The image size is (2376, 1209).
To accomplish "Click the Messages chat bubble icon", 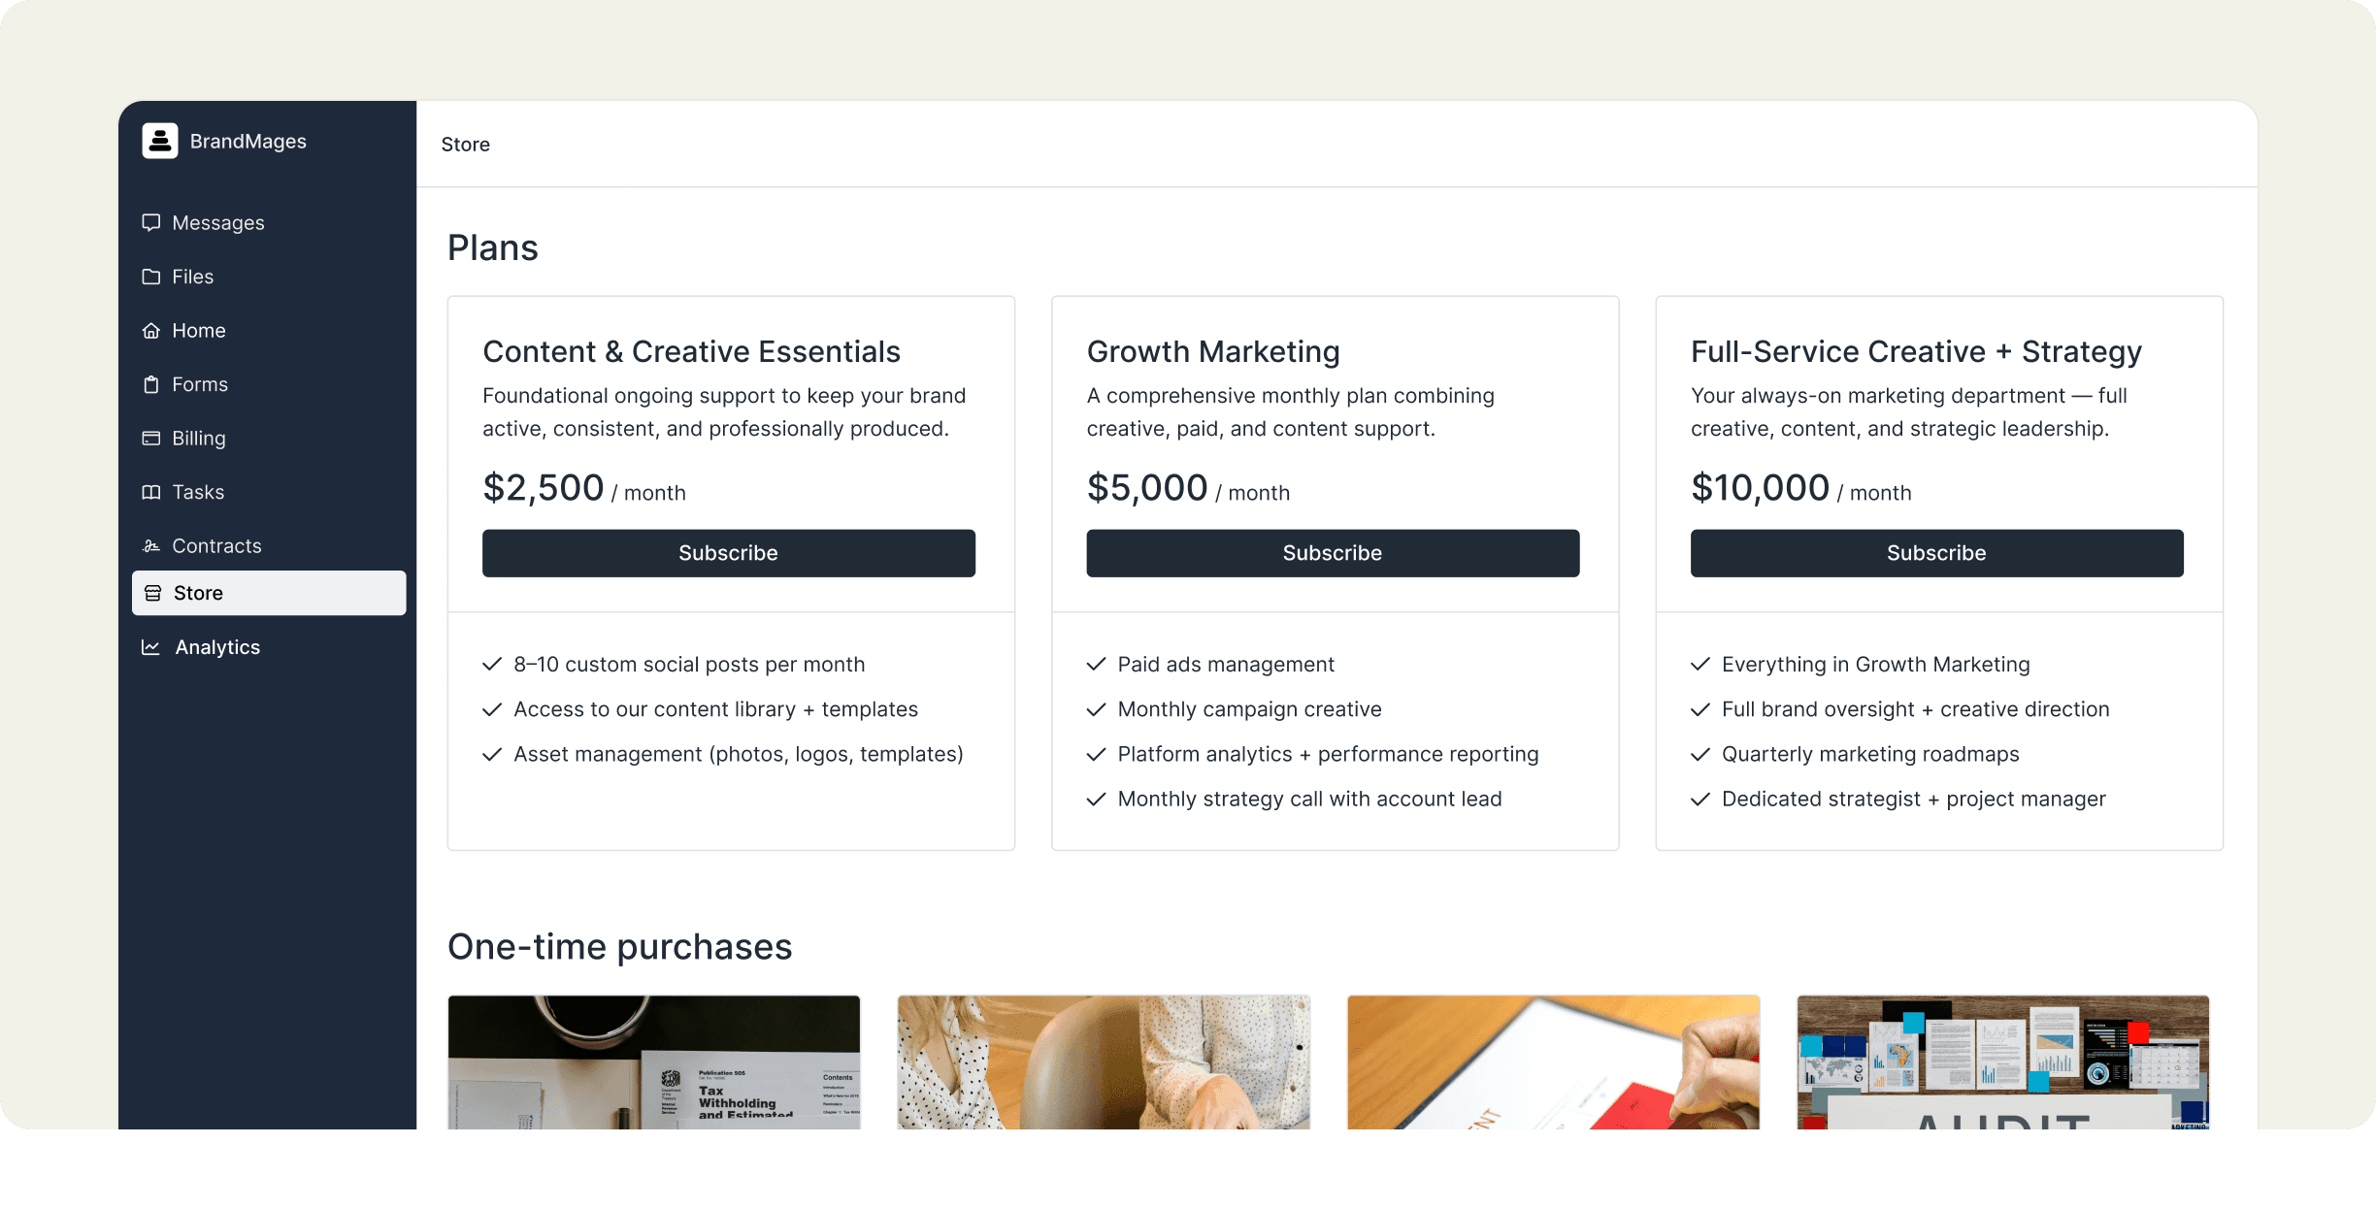I will [151, 222].
